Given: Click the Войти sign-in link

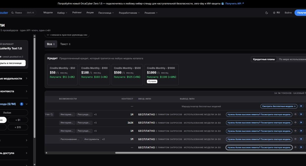Looking at the screenshot, I should click(288, 13).
